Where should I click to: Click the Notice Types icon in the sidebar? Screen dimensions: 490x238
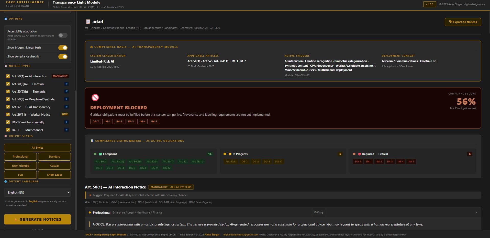(5, 66)
